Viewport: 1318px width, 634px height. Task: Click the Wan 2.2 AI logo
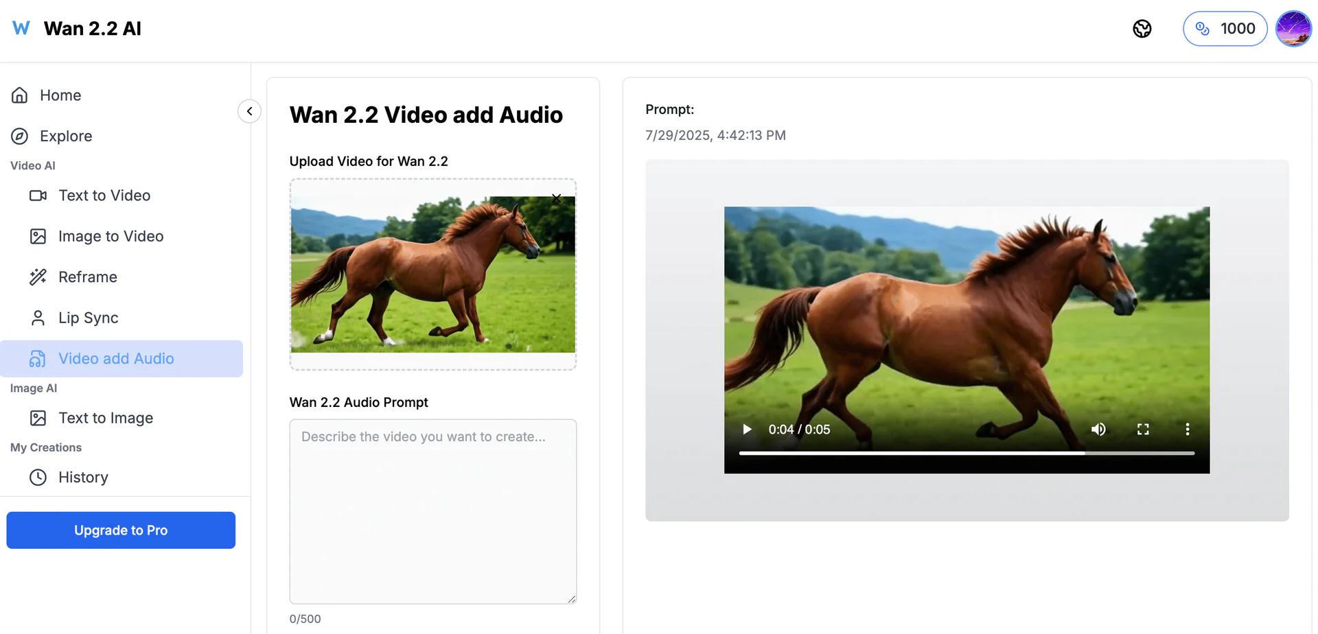tap(77, 29)
